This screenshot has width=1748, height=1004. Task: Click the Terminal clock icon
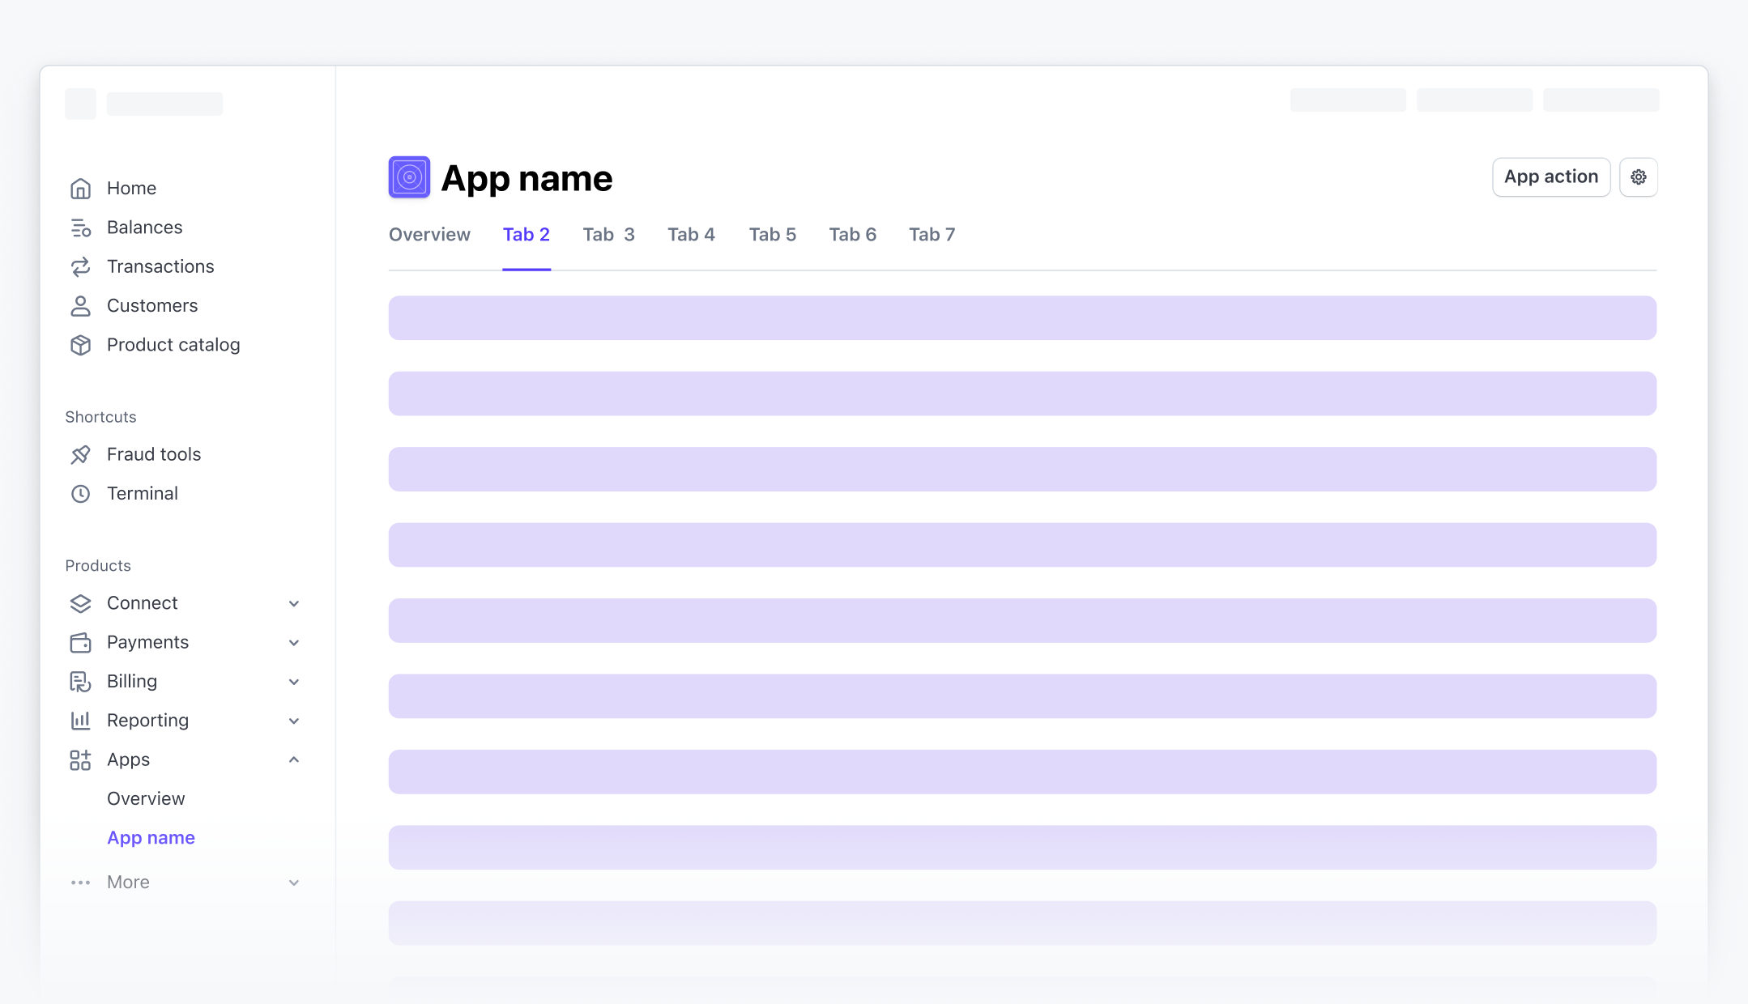[80, 494]
